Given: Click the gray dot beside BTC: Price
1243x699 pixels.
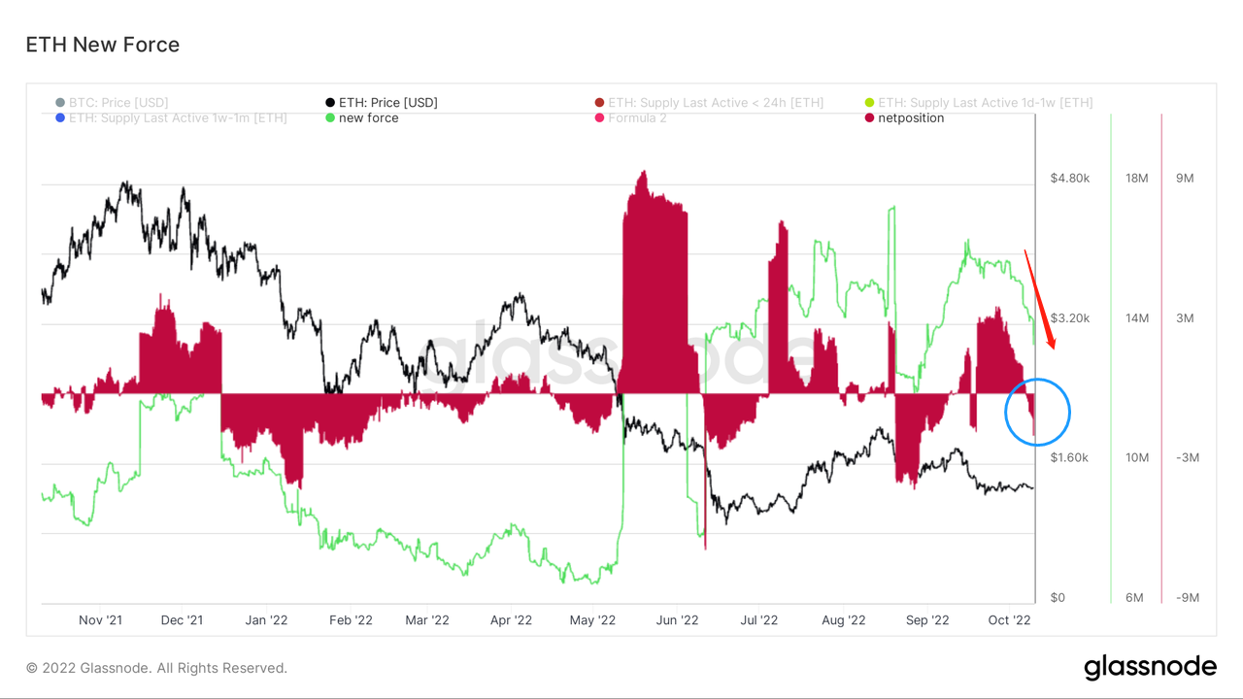Looking at the screenshot, I should (x=61, y=103).
